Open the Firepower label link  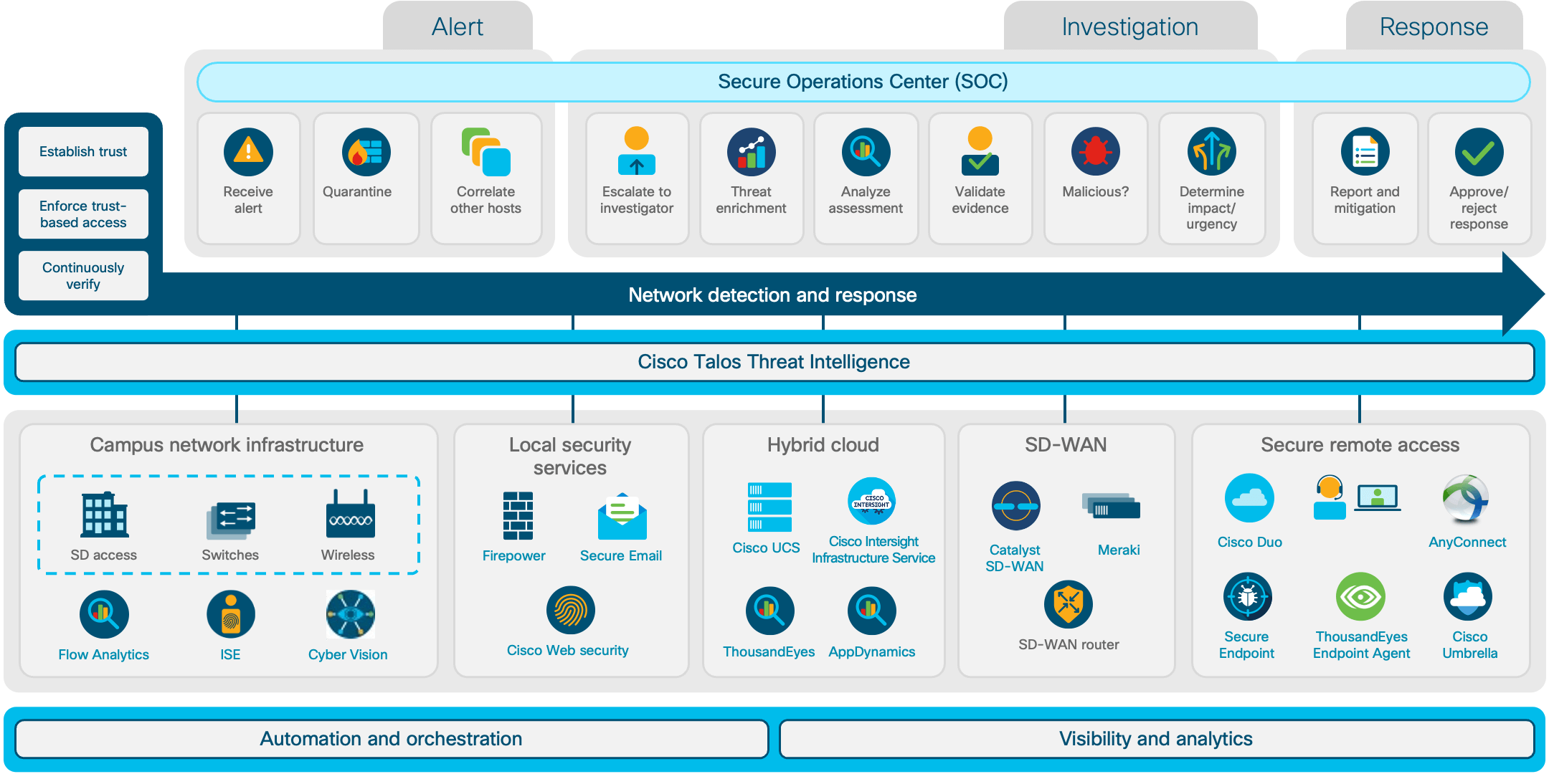(x=513, y=555)
